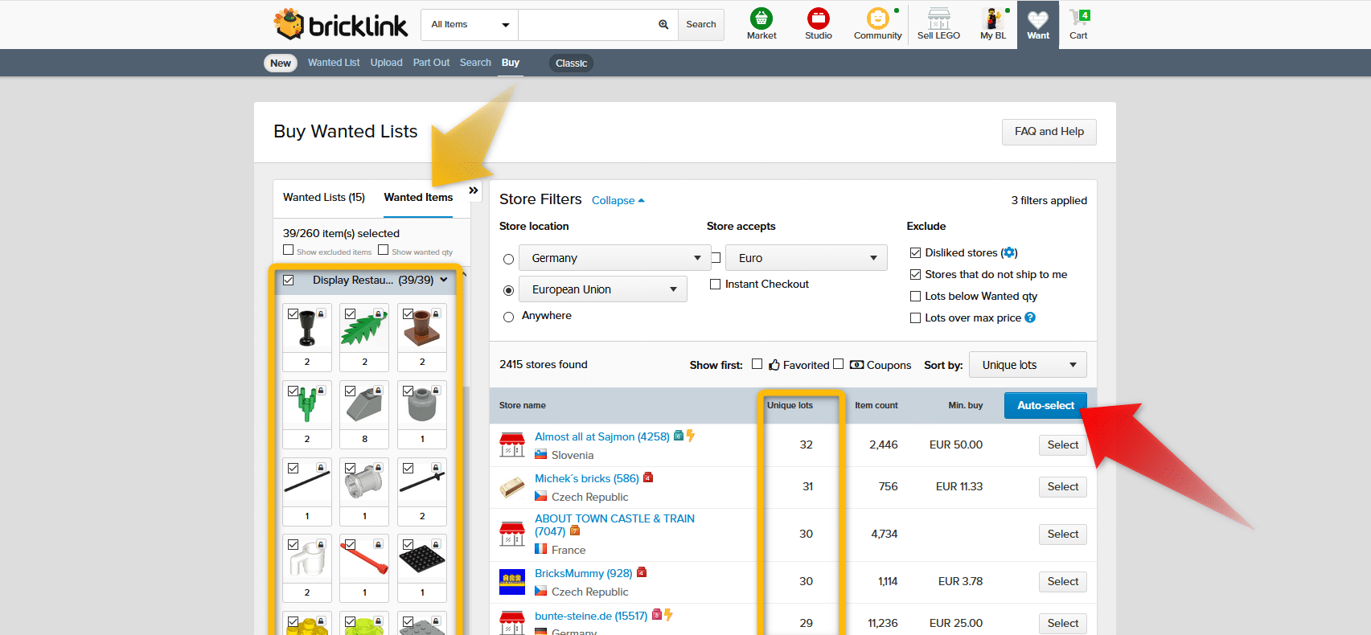
Task: Click Almost all at Sajmon store icon
Action: 512,444
